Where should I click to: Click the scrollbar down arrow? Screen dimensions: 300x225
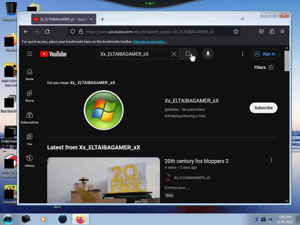pyautogui.click(x=287, y=201)
